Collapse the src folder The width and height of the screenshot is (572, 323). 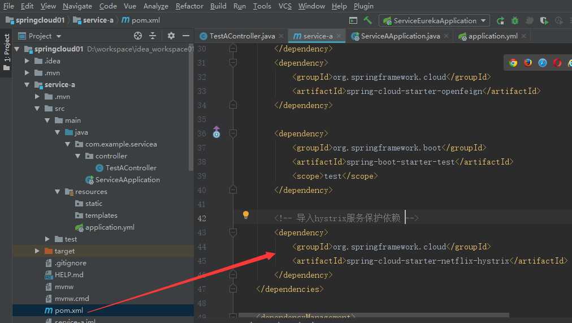click(x=37, y=109)
